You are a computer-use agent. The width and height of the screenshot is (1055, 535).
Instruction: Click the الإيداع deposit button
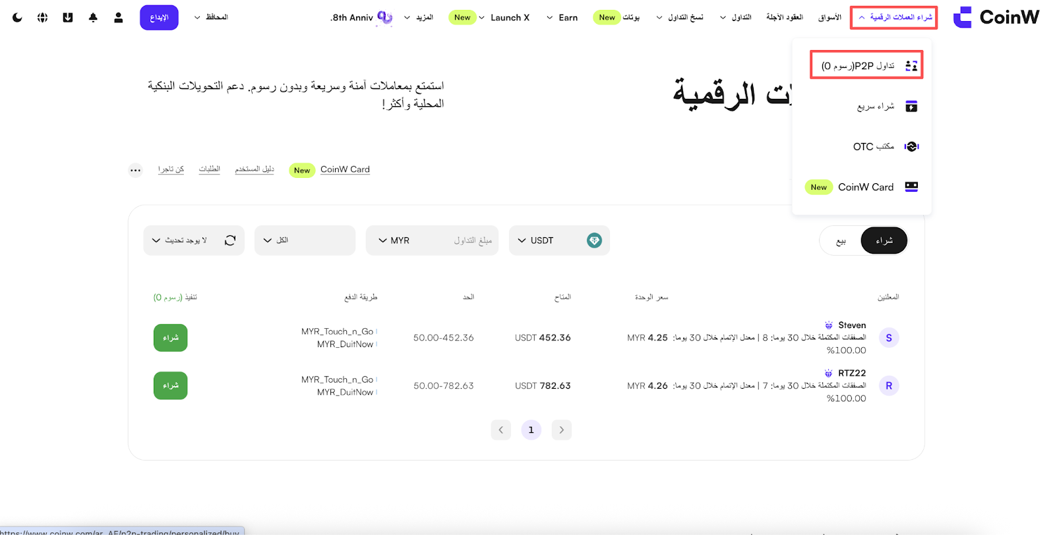159,18
